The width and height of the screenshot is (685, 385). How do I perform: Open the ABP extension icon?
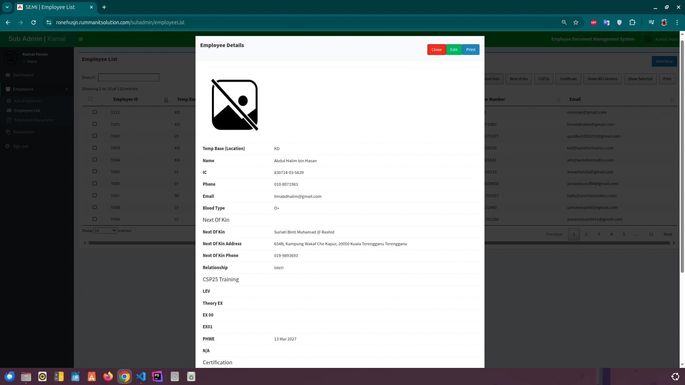click(594, 22)
